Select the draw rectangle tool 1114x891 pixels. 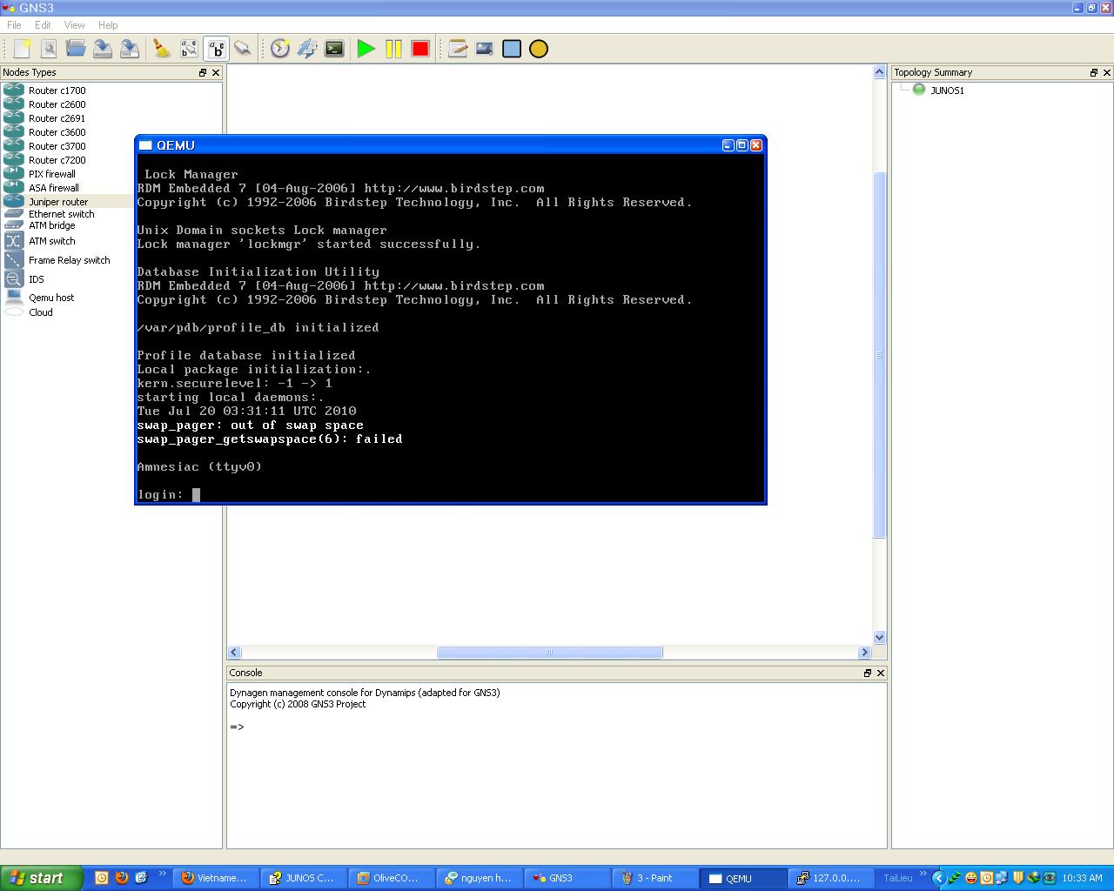tap(512, 49)
